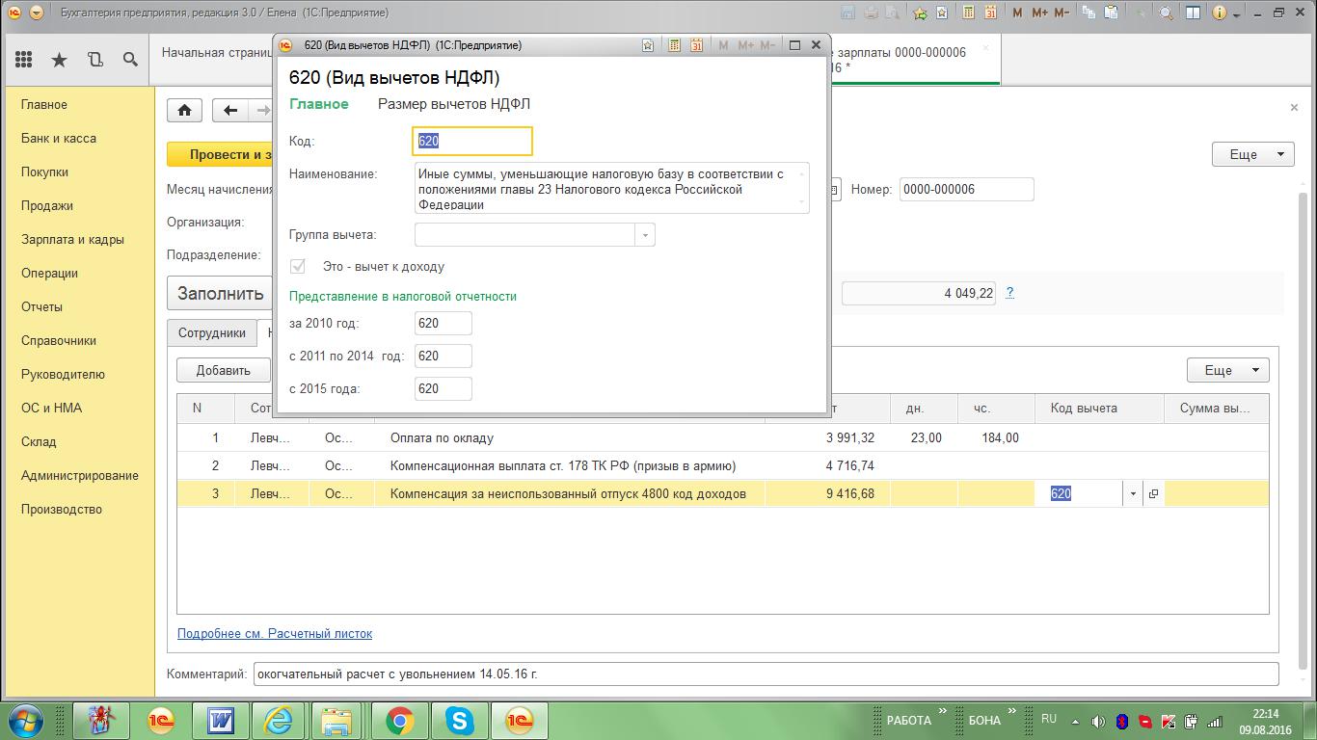This screenshot has height=740, width=1317.
Task: Open the Word application in the taskbar
Action: coord(220,720)
